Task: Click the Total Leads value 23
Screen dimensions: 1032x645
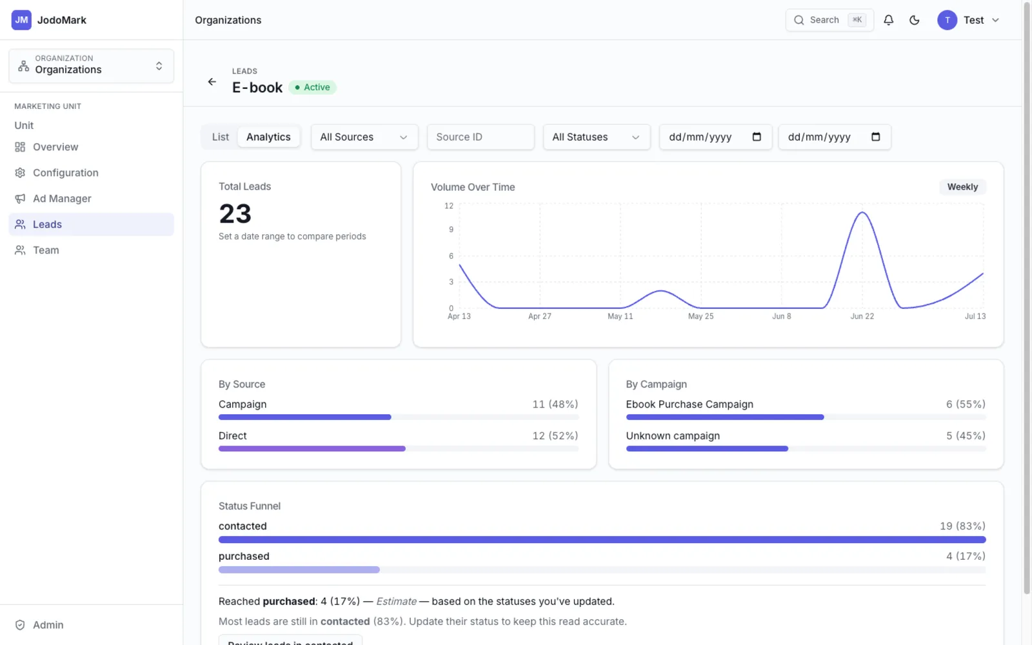Action: (235, 213)
